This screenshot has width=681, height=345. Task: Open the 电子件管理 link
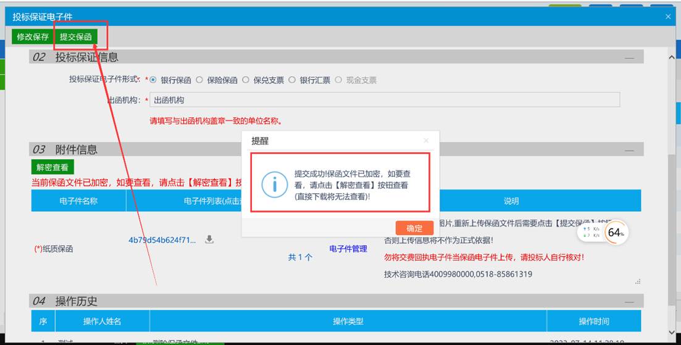pyautogui.click(x=348, y=249)
